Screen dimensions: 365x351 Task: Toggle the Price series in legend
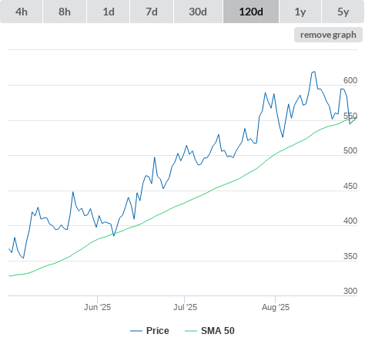(x=157, y=331)
